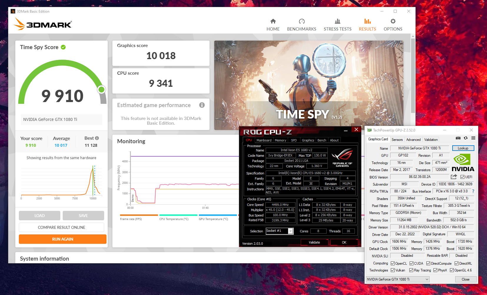The height and width of the screenshot is (295, 487).
Task: Click the Bus Interface question mark icon
Action: click(473, 191)
